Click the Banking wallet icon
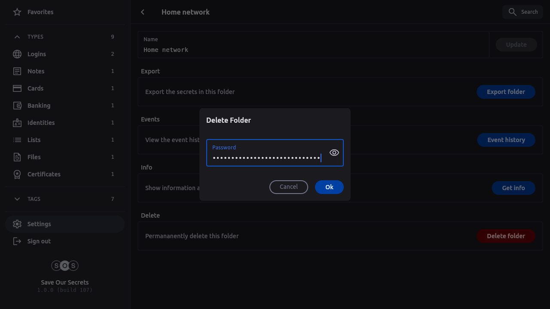The height and width of the screenshot is (309, 550). (17, 106)
